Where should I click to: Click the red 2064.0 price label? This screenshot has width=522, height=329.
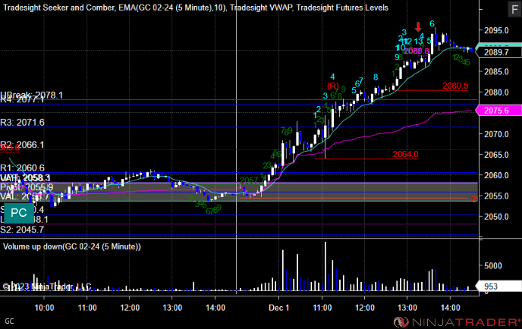click(x=405, y=155)
